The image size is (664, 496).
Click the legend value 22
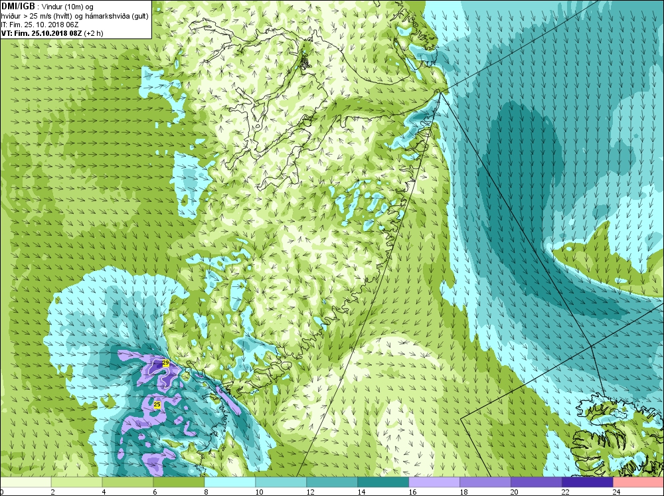[566, 492]
